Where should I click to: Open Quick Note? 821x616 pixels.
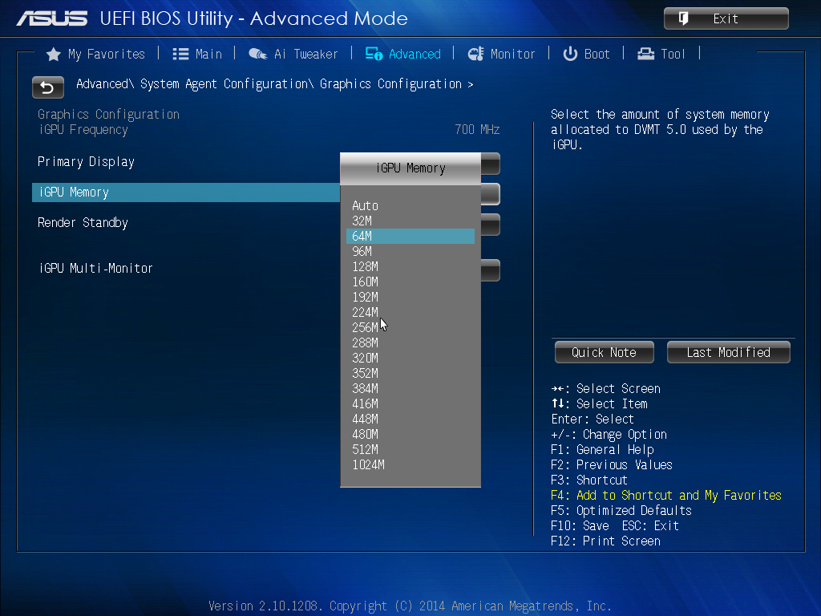(605, 353)
